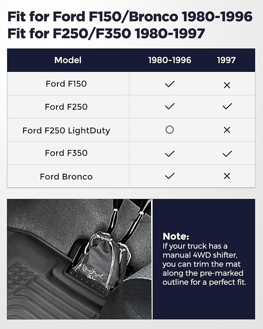This screenshot has height=329, width=263.
Task: Click the floor mat shifter photo
Action: pos(79,259)
